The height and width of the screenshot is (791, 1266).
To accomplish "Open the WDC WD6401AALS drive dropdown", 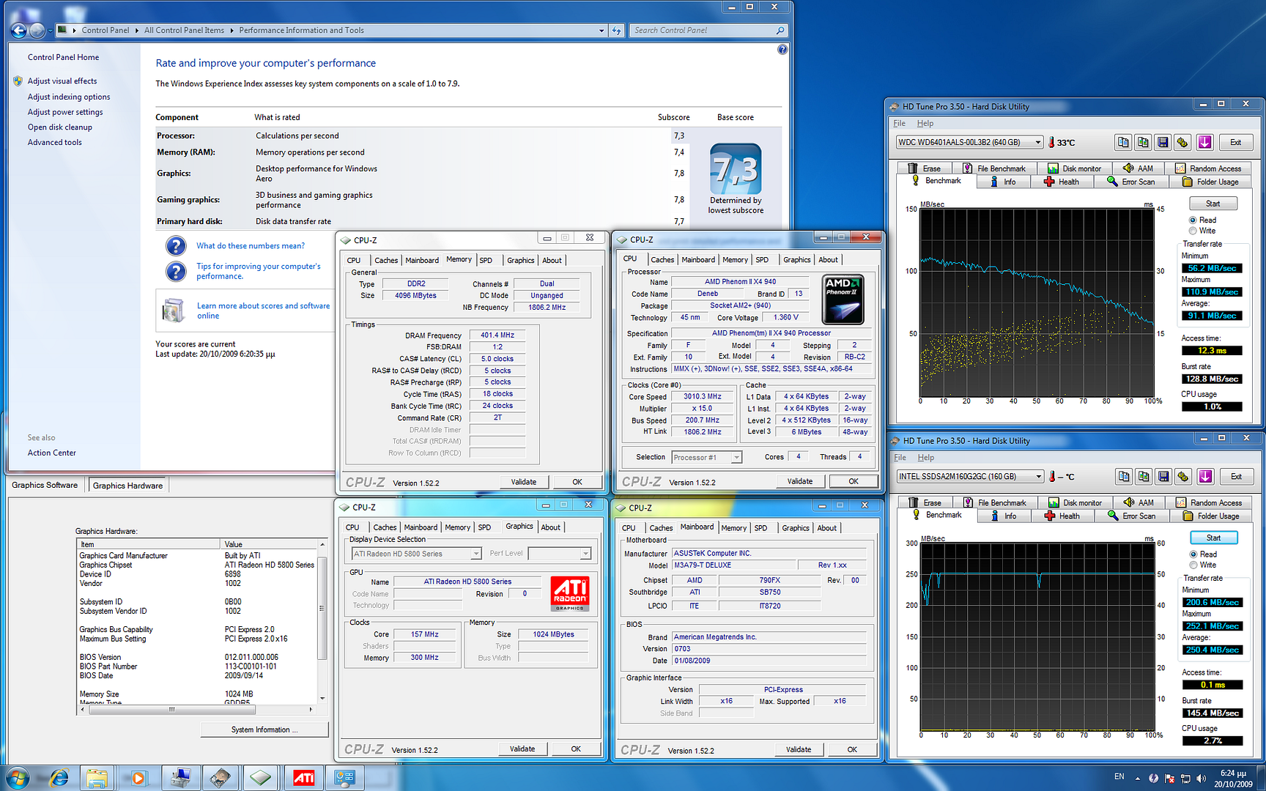I will pos(1038,142).
